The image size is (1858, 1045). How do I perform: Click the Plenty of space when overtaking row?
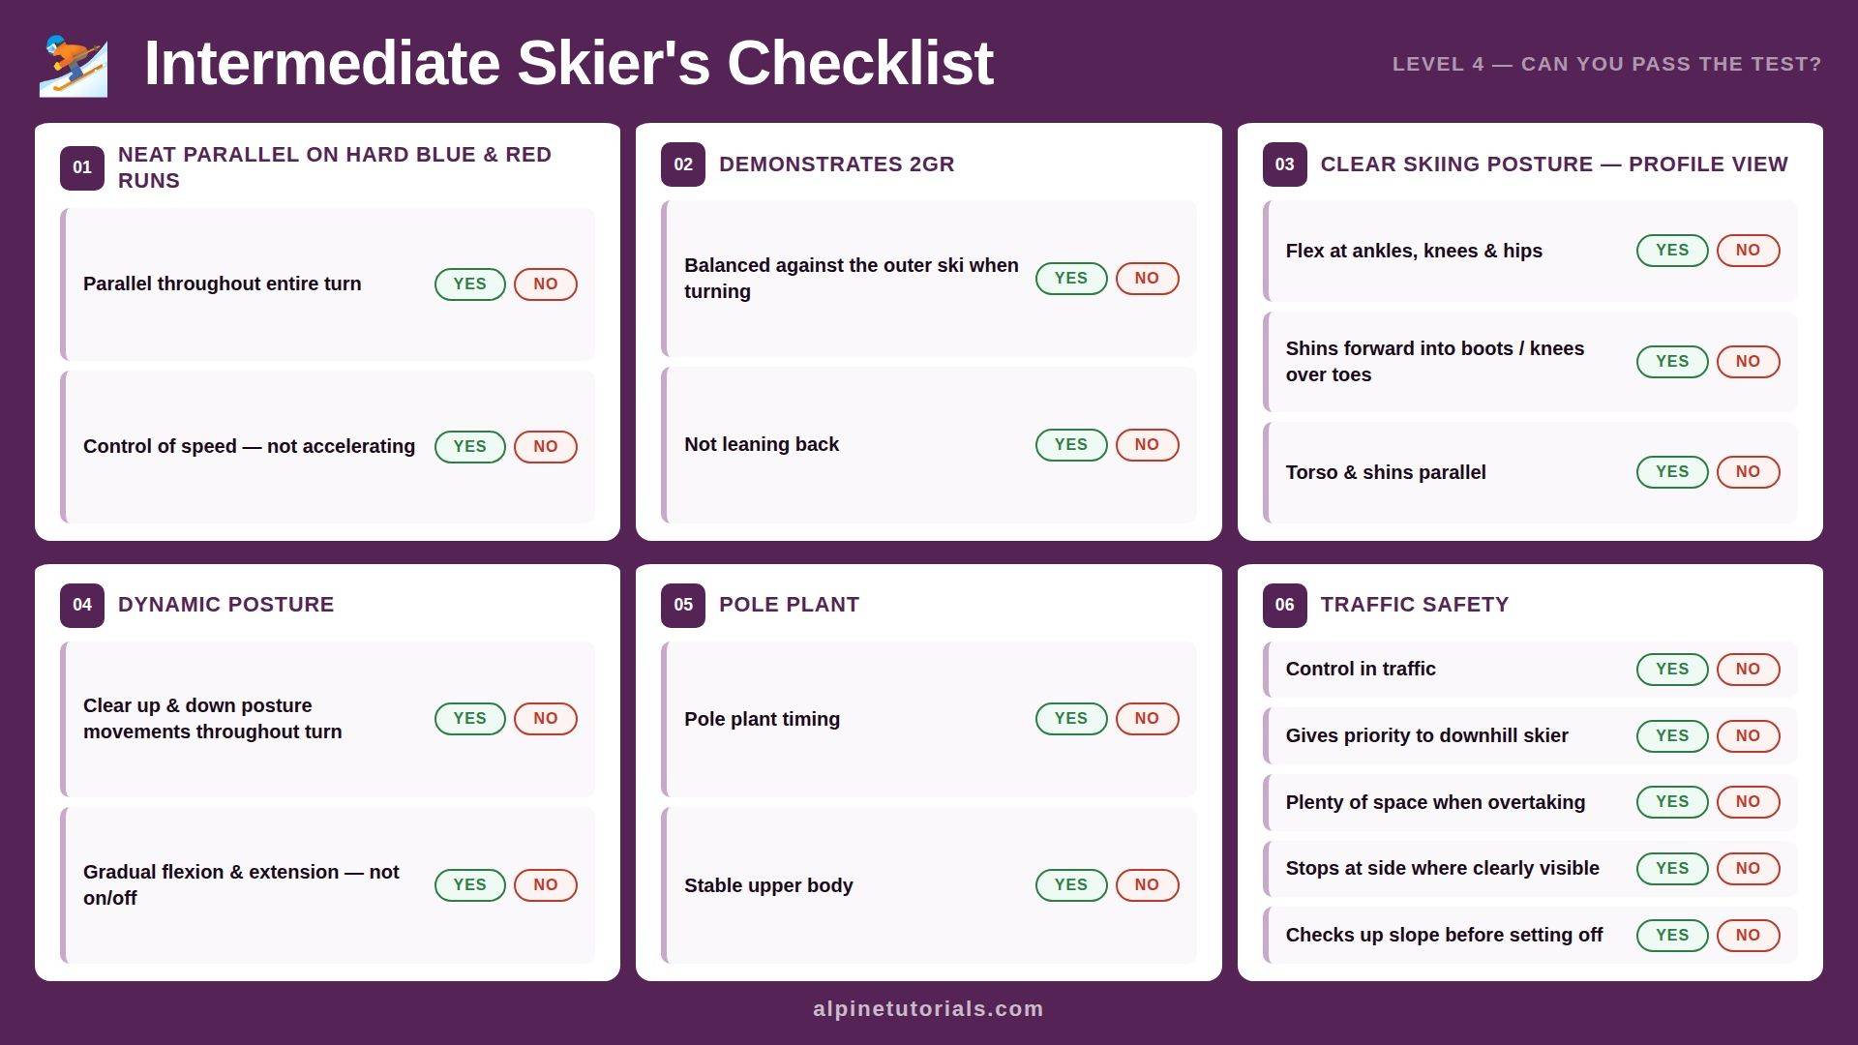click(1530, 802)
